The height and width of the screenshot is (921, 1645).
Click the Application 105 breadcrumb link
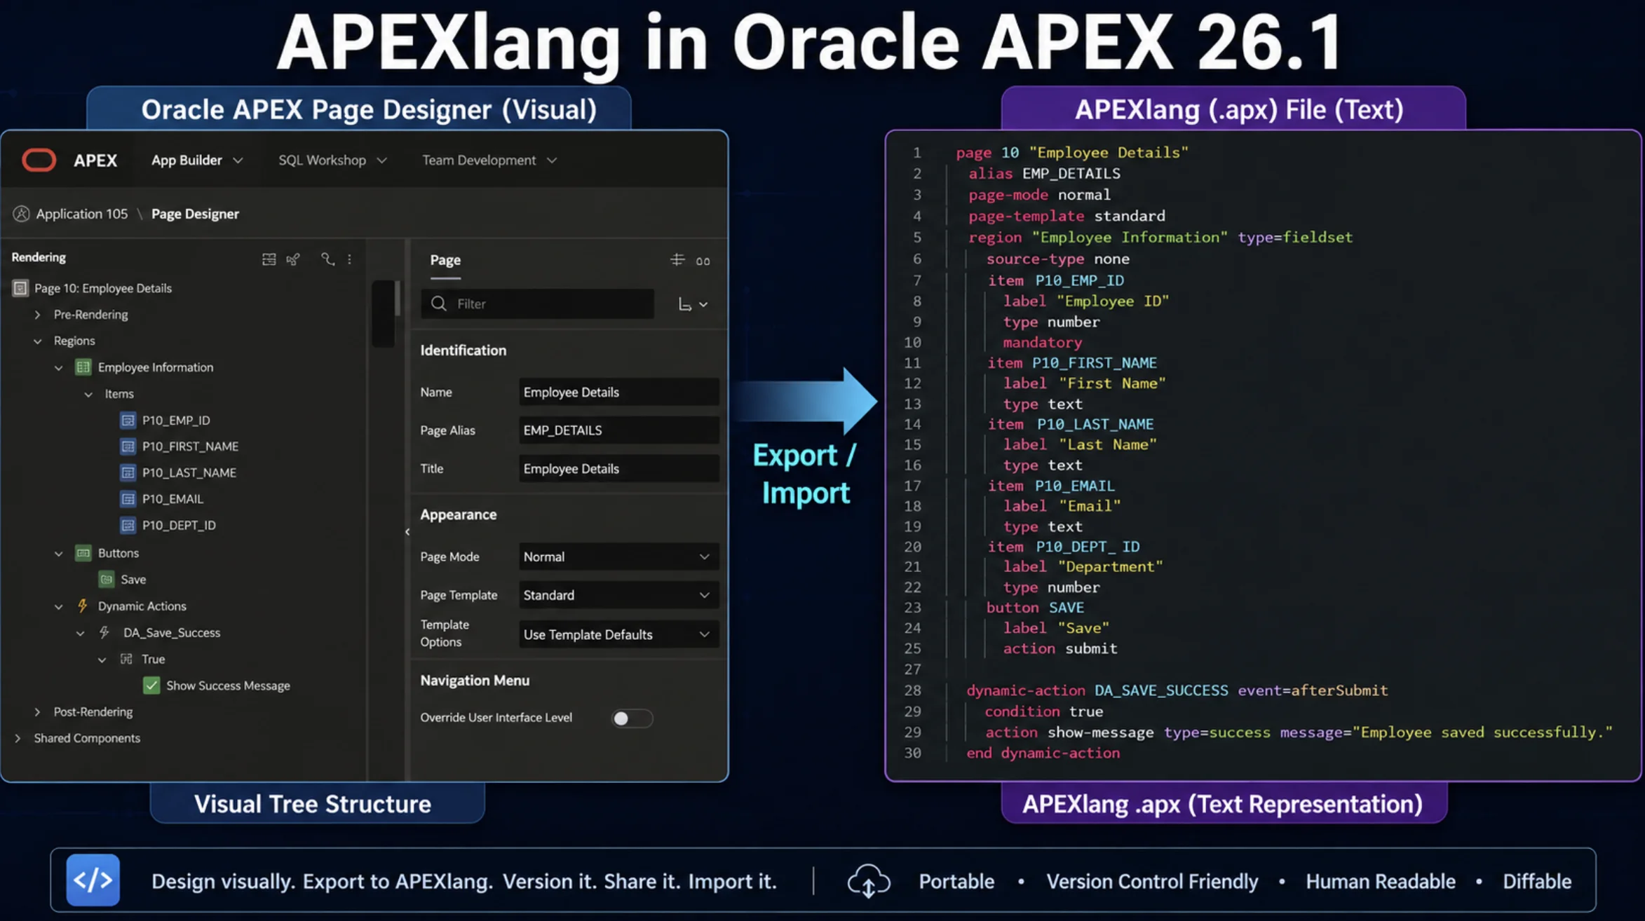coord(82,214)
